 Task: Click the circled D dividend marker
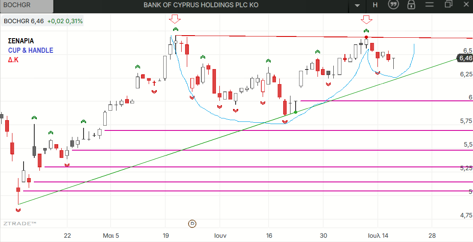[x=192, y=224]
